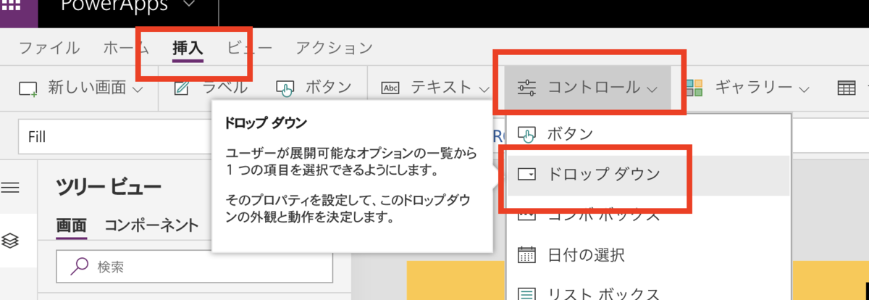Expand the PowerApps title chevron
Screen dimensions: 869x300
[x=190, y=4]
